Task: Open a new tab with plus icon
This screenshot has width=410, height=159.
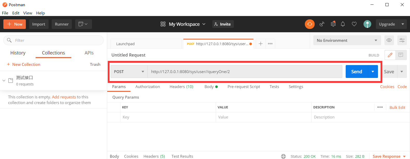Action: (261, 44)
